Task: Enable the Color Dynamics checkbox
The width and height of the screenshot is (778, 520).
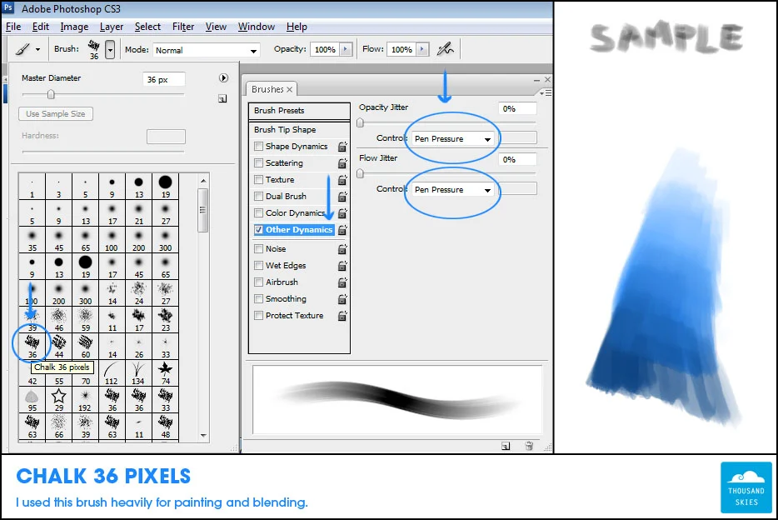Action: [258, 212]
